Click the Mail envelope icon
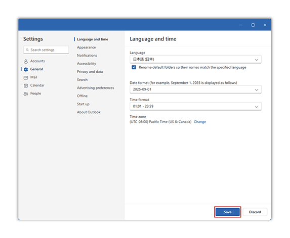Image resolution: width=290 pixels, height=238 pixels. pyautogui.click(x=26, y=77)
